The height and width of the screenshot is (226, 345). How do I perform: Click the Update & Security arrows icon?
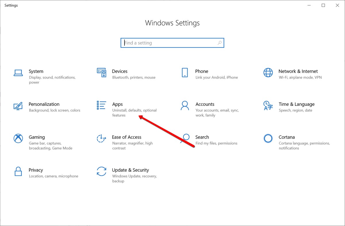click(101, 172)
